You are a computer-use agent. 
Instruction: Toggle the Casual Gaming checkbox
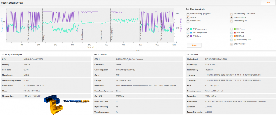[232, 17]
